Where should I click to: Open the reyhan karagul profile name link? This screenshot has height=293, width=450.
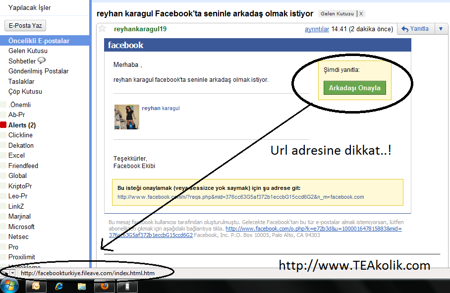pyautogui.click(x=161, y=108)
